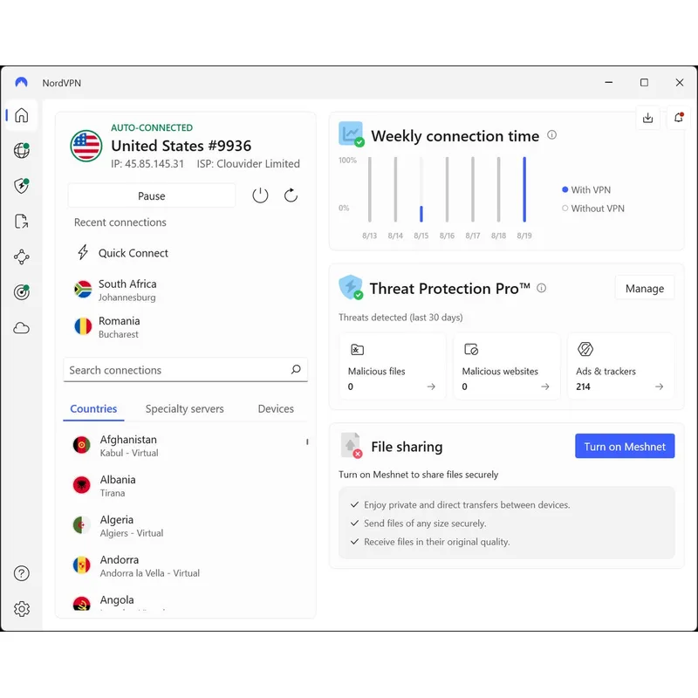
Task: Open Meshnet via the connected-nodes sidebar icon
Action: (21, 257)
